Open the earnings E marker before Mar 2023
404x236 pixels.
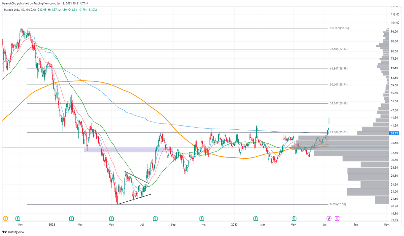click(256, 218)
